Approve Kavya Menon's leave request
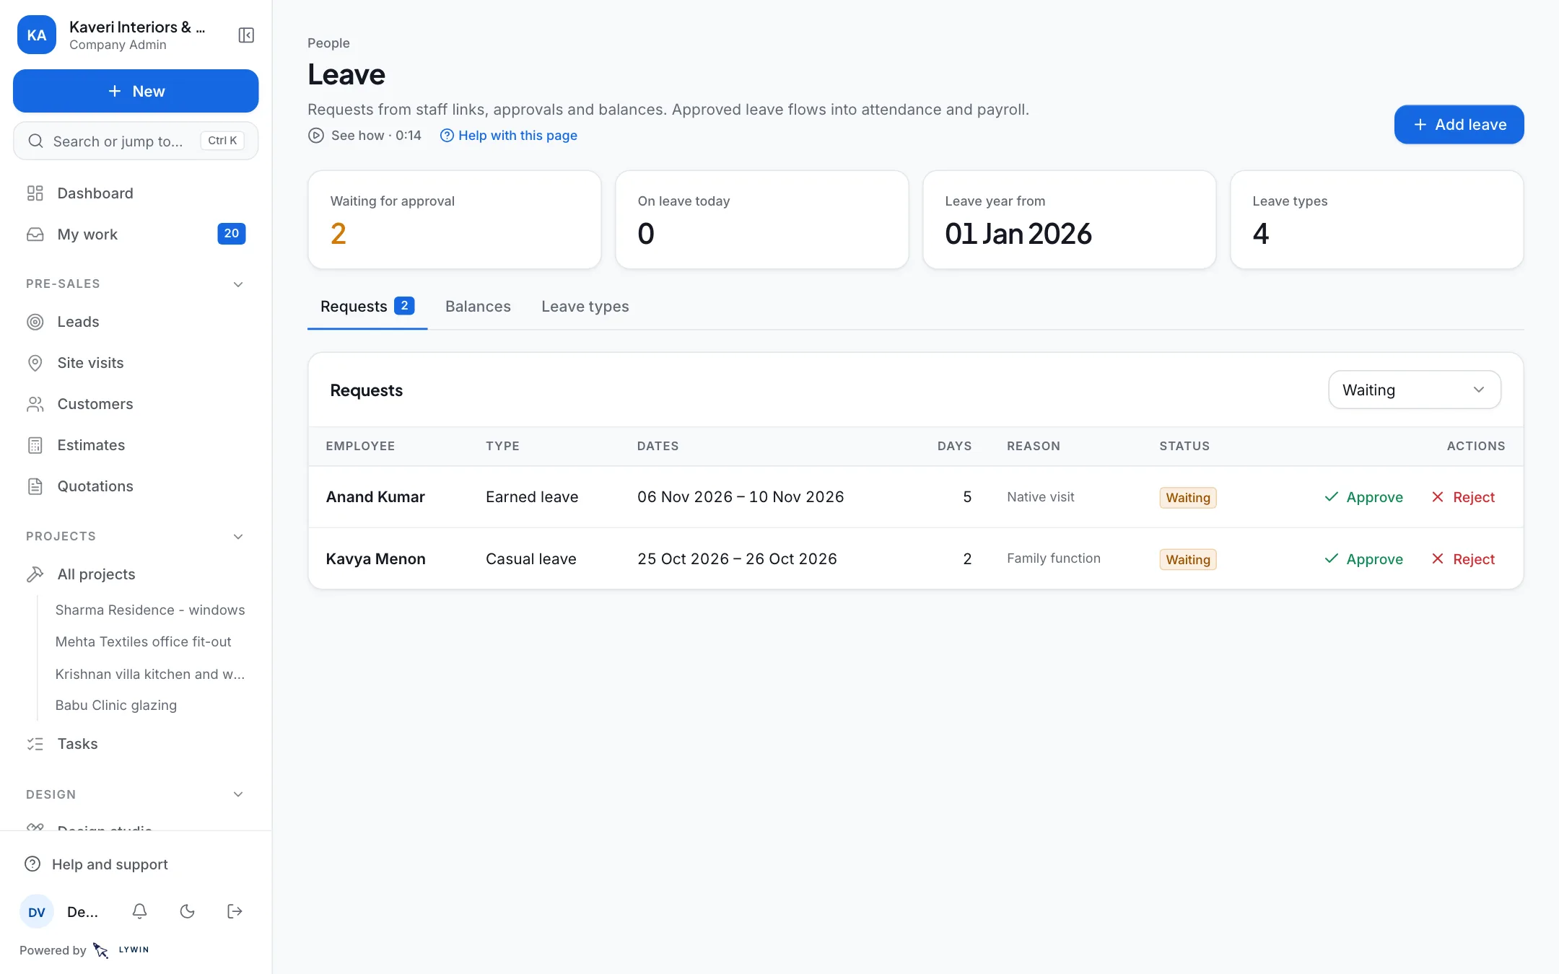 click(x=1364, y=559)
